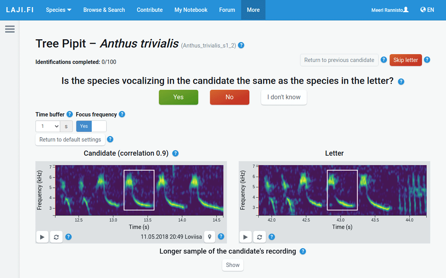446x278 pixels.
Task: Open help for Skip letter
Action: 427,60
